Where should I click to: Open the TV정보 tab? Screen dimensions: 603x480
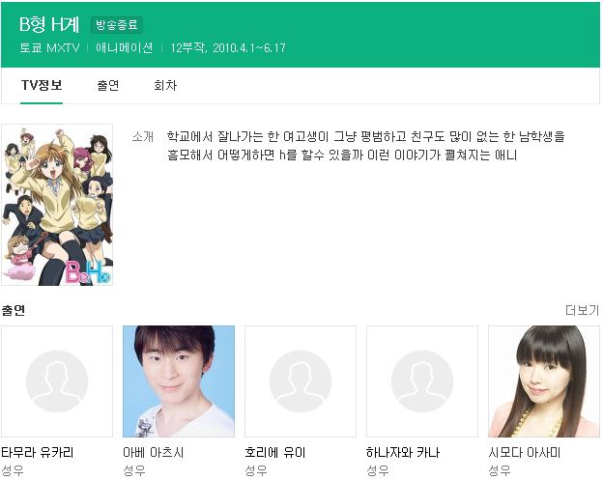tap(42, 85)
